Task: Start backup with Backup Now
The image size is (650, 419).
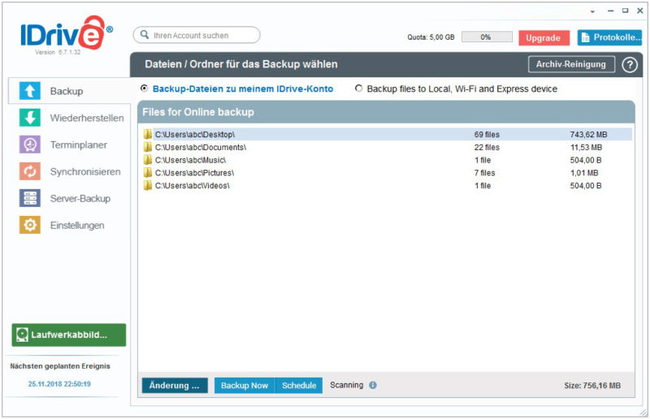Action: (x=245, y=386)
